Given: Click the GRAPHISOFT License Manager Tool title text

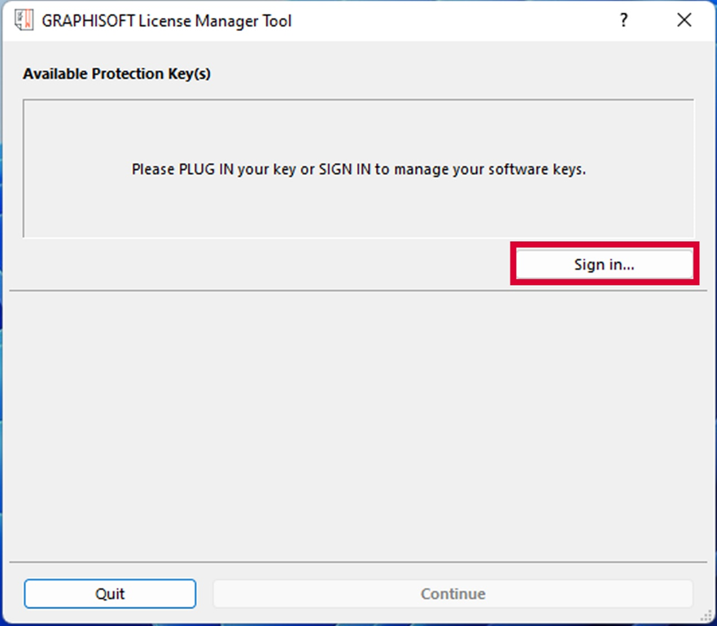Looking at the screenshot, I should [x=167, y=21].
